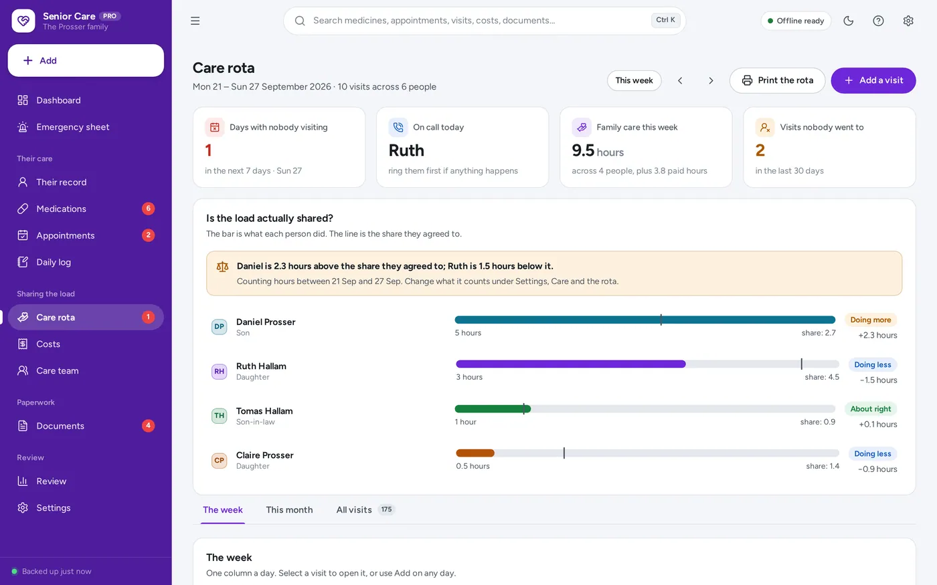Image resolution: width=937 pixels, height=585 pixels.
Task: Click the Doing more badge for Daniel
Action: [871, 320]
